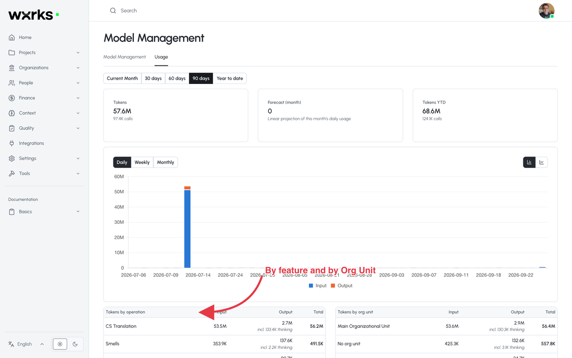Image resolution: width=572 pixels, height=358 pixels.
Task: Expand the Finance chevron
Action: (78, 98)
